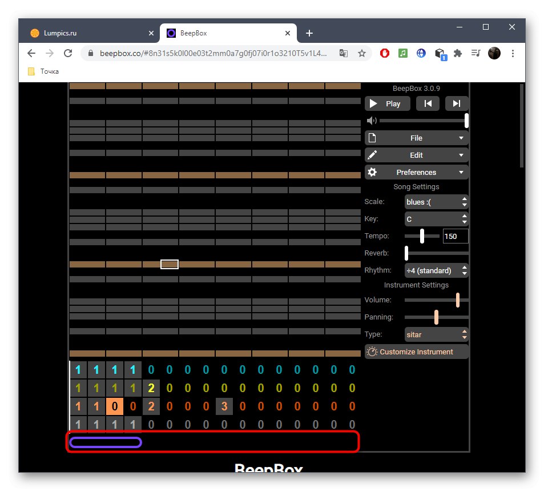Close the Lumpics.ru tab
Screen dimensions: 544x491
coord(151,33)
